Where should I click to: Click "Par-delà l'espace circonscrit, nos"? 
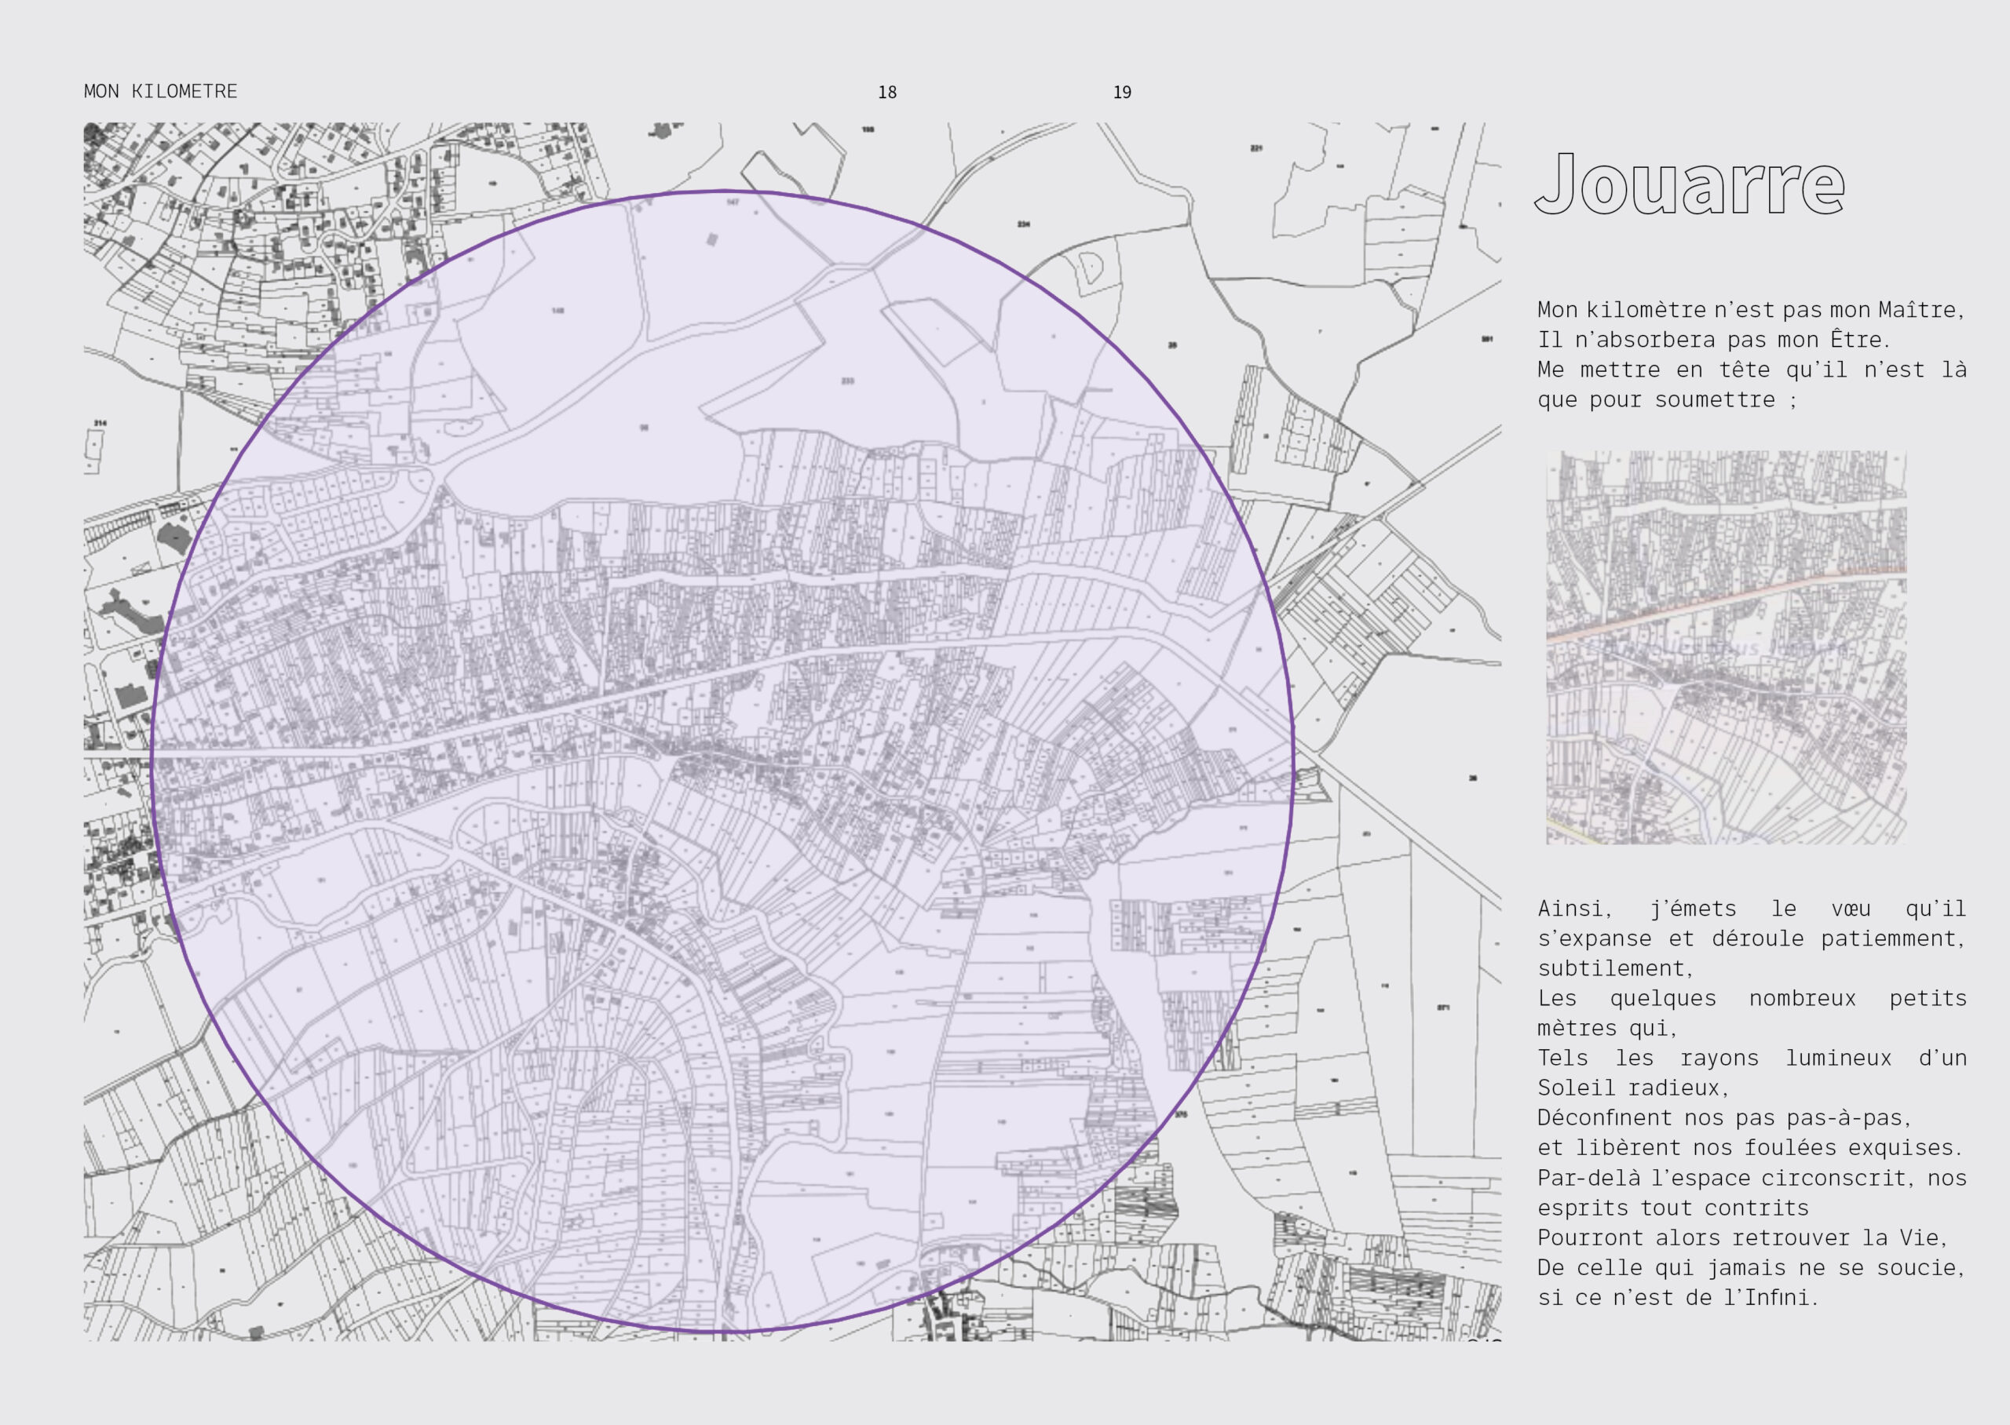click(x=1752, y=1179)
